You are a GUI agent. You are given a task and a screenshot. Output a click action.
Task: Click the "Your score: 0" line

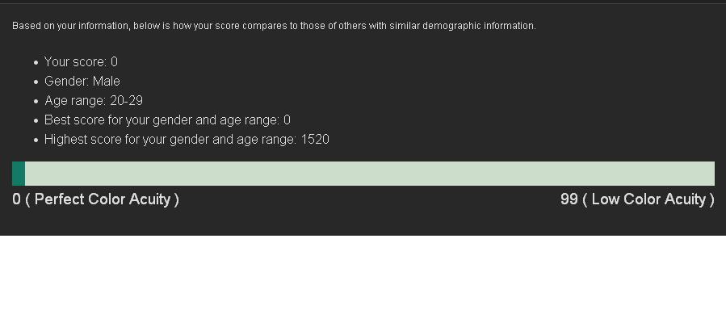pos(81,62)
